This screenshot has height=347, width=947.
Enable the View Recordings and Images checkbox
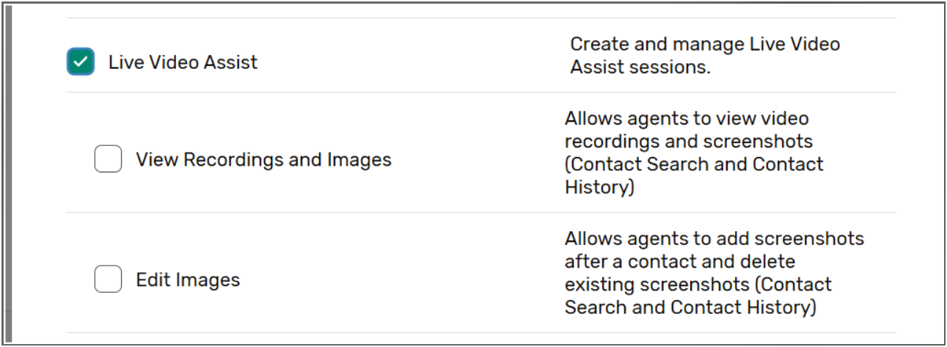tap(108, 159)
